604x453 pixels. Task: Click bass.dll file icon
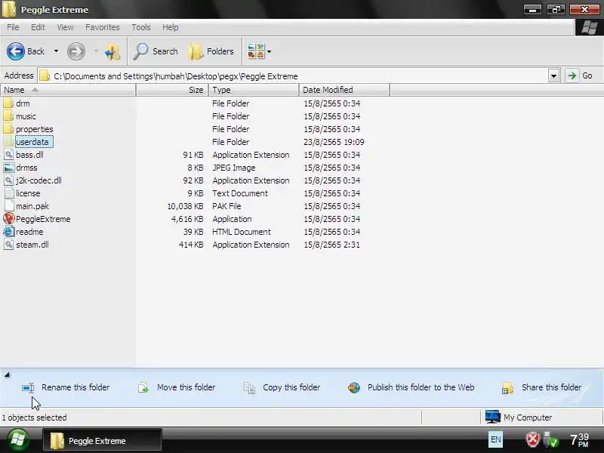[x=8, y=155]
